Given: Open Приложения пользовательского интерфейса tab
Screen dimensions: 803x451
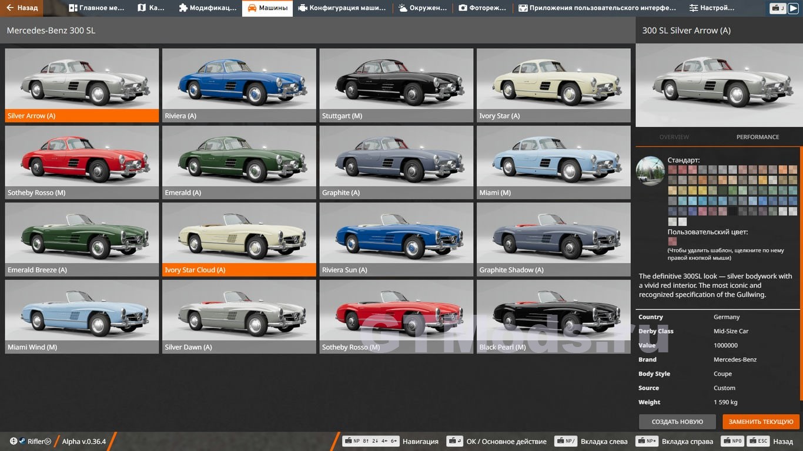Looking at the screenshot, I should (x=597, y=8).
